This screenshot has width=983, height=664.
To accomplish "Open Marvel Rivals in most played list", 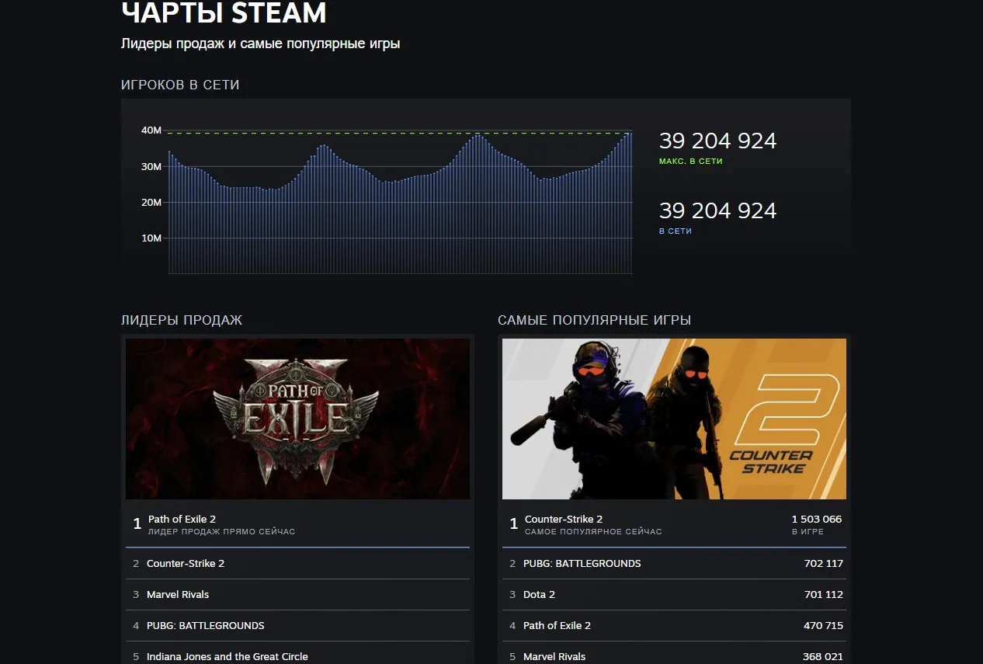I will click(674, 654).
